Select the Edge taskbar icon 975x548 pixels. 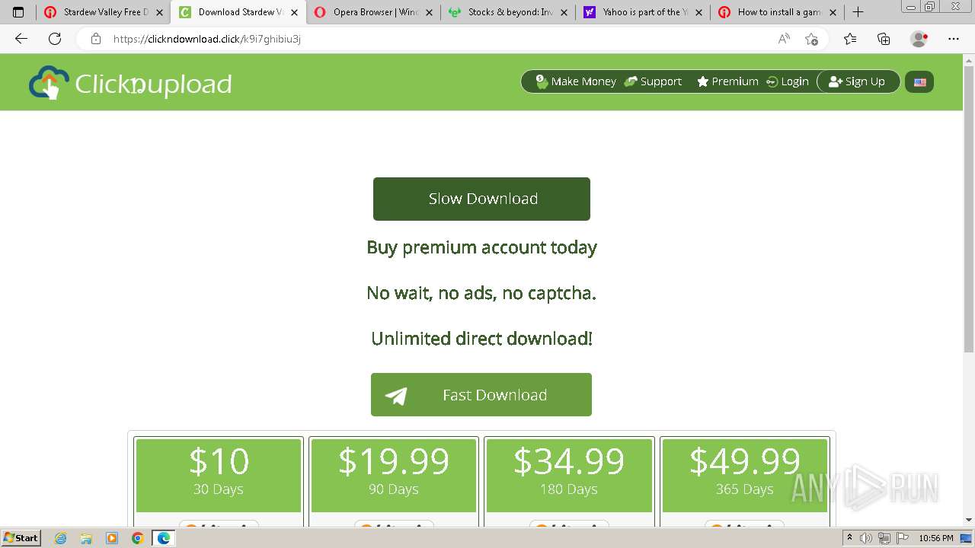coord(164,538)
